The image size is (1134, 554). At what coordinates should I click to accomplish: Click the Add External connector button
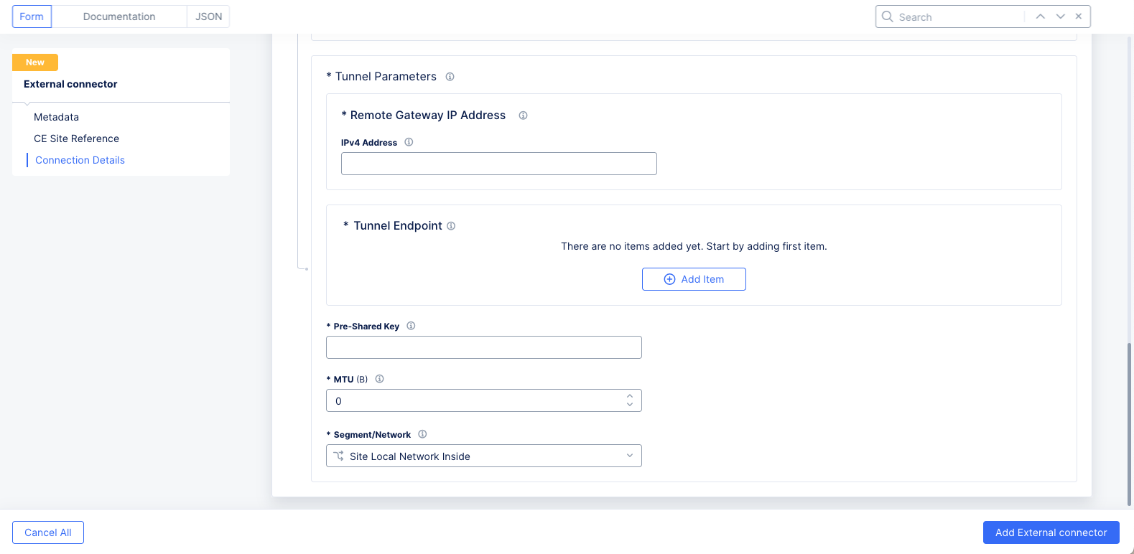(x=1051, y=532)
